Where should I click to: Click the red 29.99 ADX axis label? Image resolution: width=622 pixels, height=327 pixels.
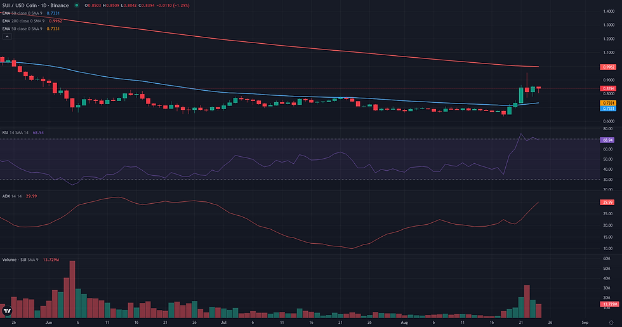pos(607,203)
